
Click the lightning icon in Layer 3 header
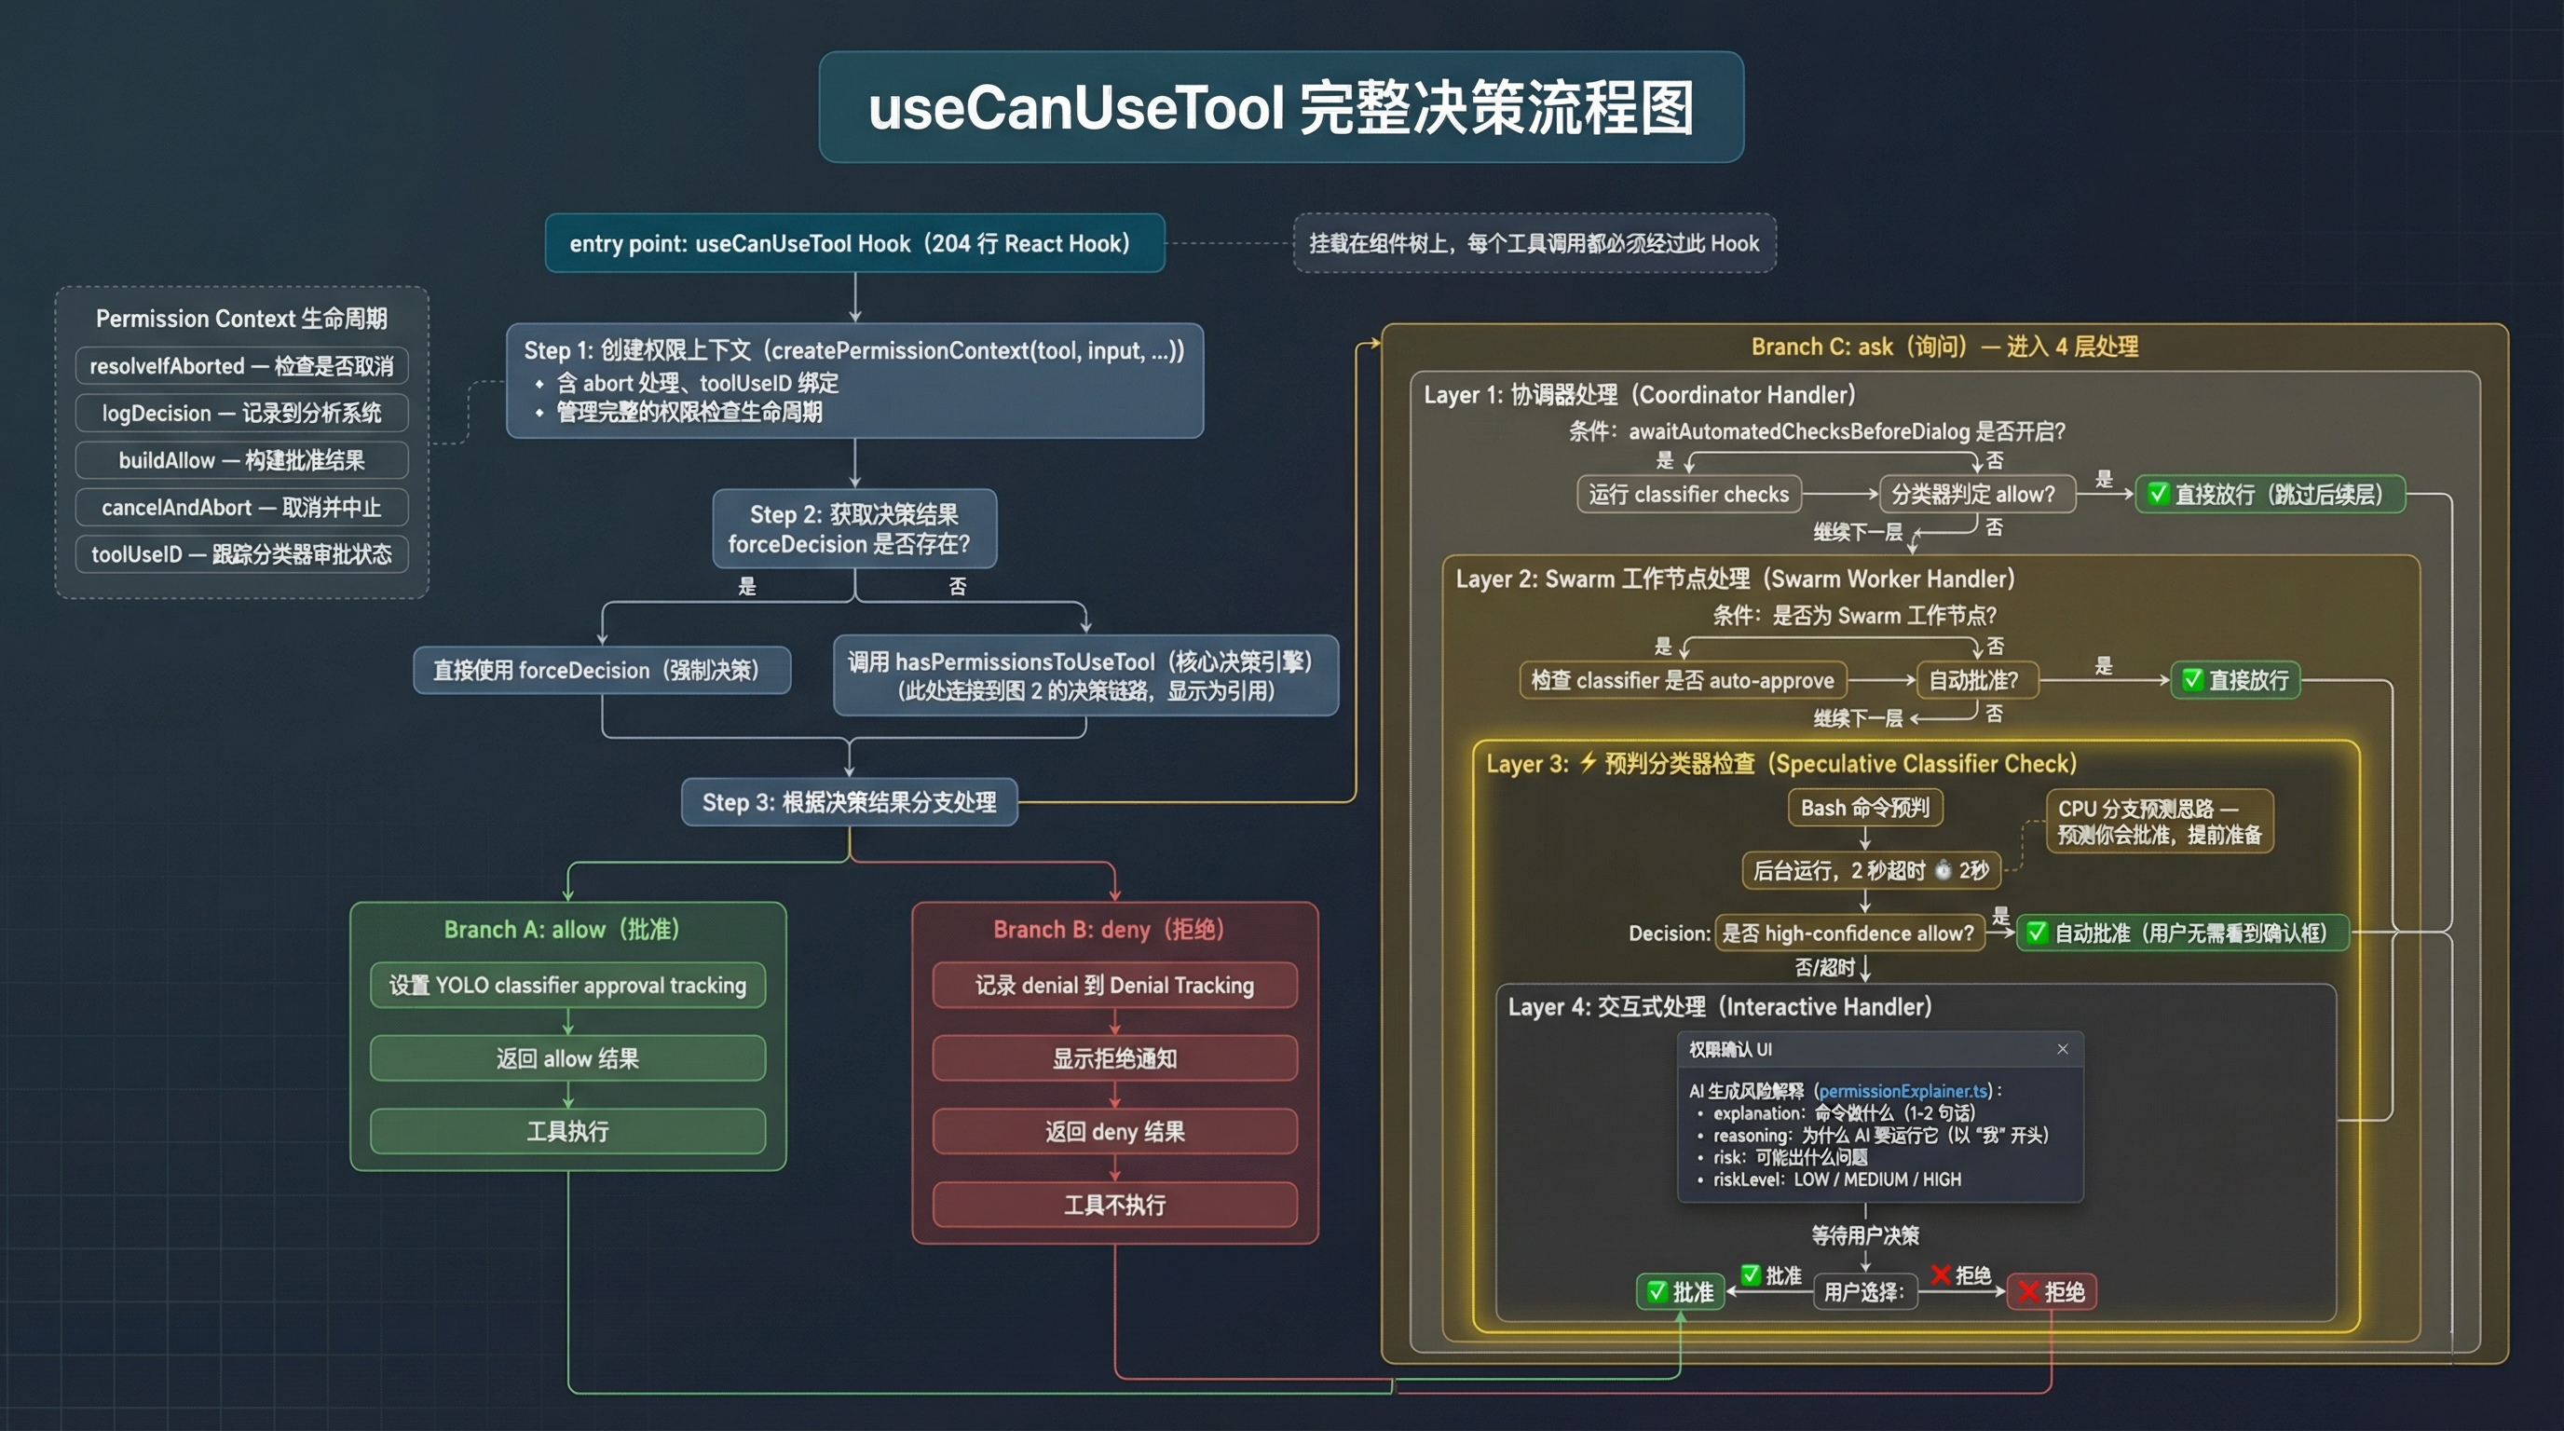(1589, 763)
